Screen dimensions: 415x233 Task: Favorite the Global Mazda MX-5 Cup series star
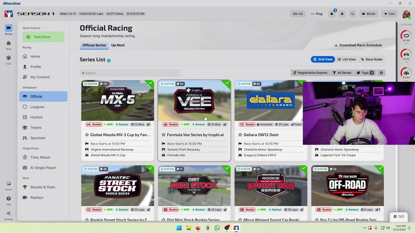pos(87,135)
